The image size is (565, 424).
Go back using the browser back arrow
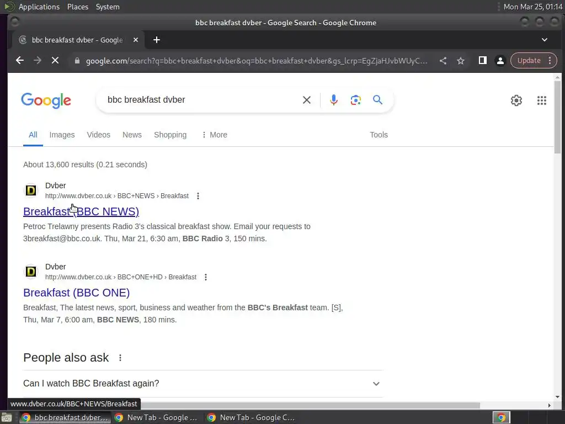tap(20, 61)
